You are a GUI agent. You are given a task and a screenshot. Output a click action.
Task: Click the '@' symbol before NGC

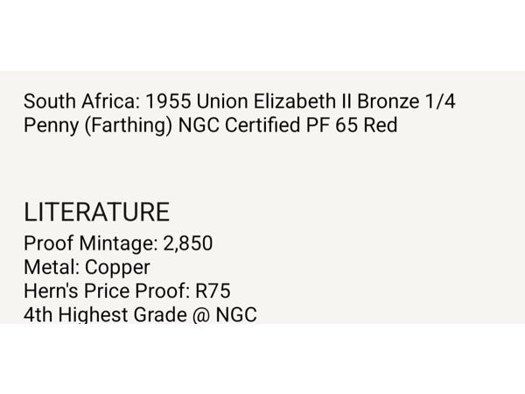[x=201, y=315]
